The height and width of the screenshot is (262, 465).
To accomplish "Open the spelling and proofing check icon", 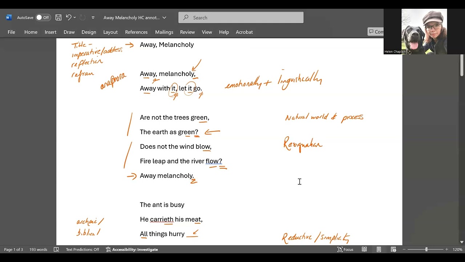I will (x=56, y=250).
